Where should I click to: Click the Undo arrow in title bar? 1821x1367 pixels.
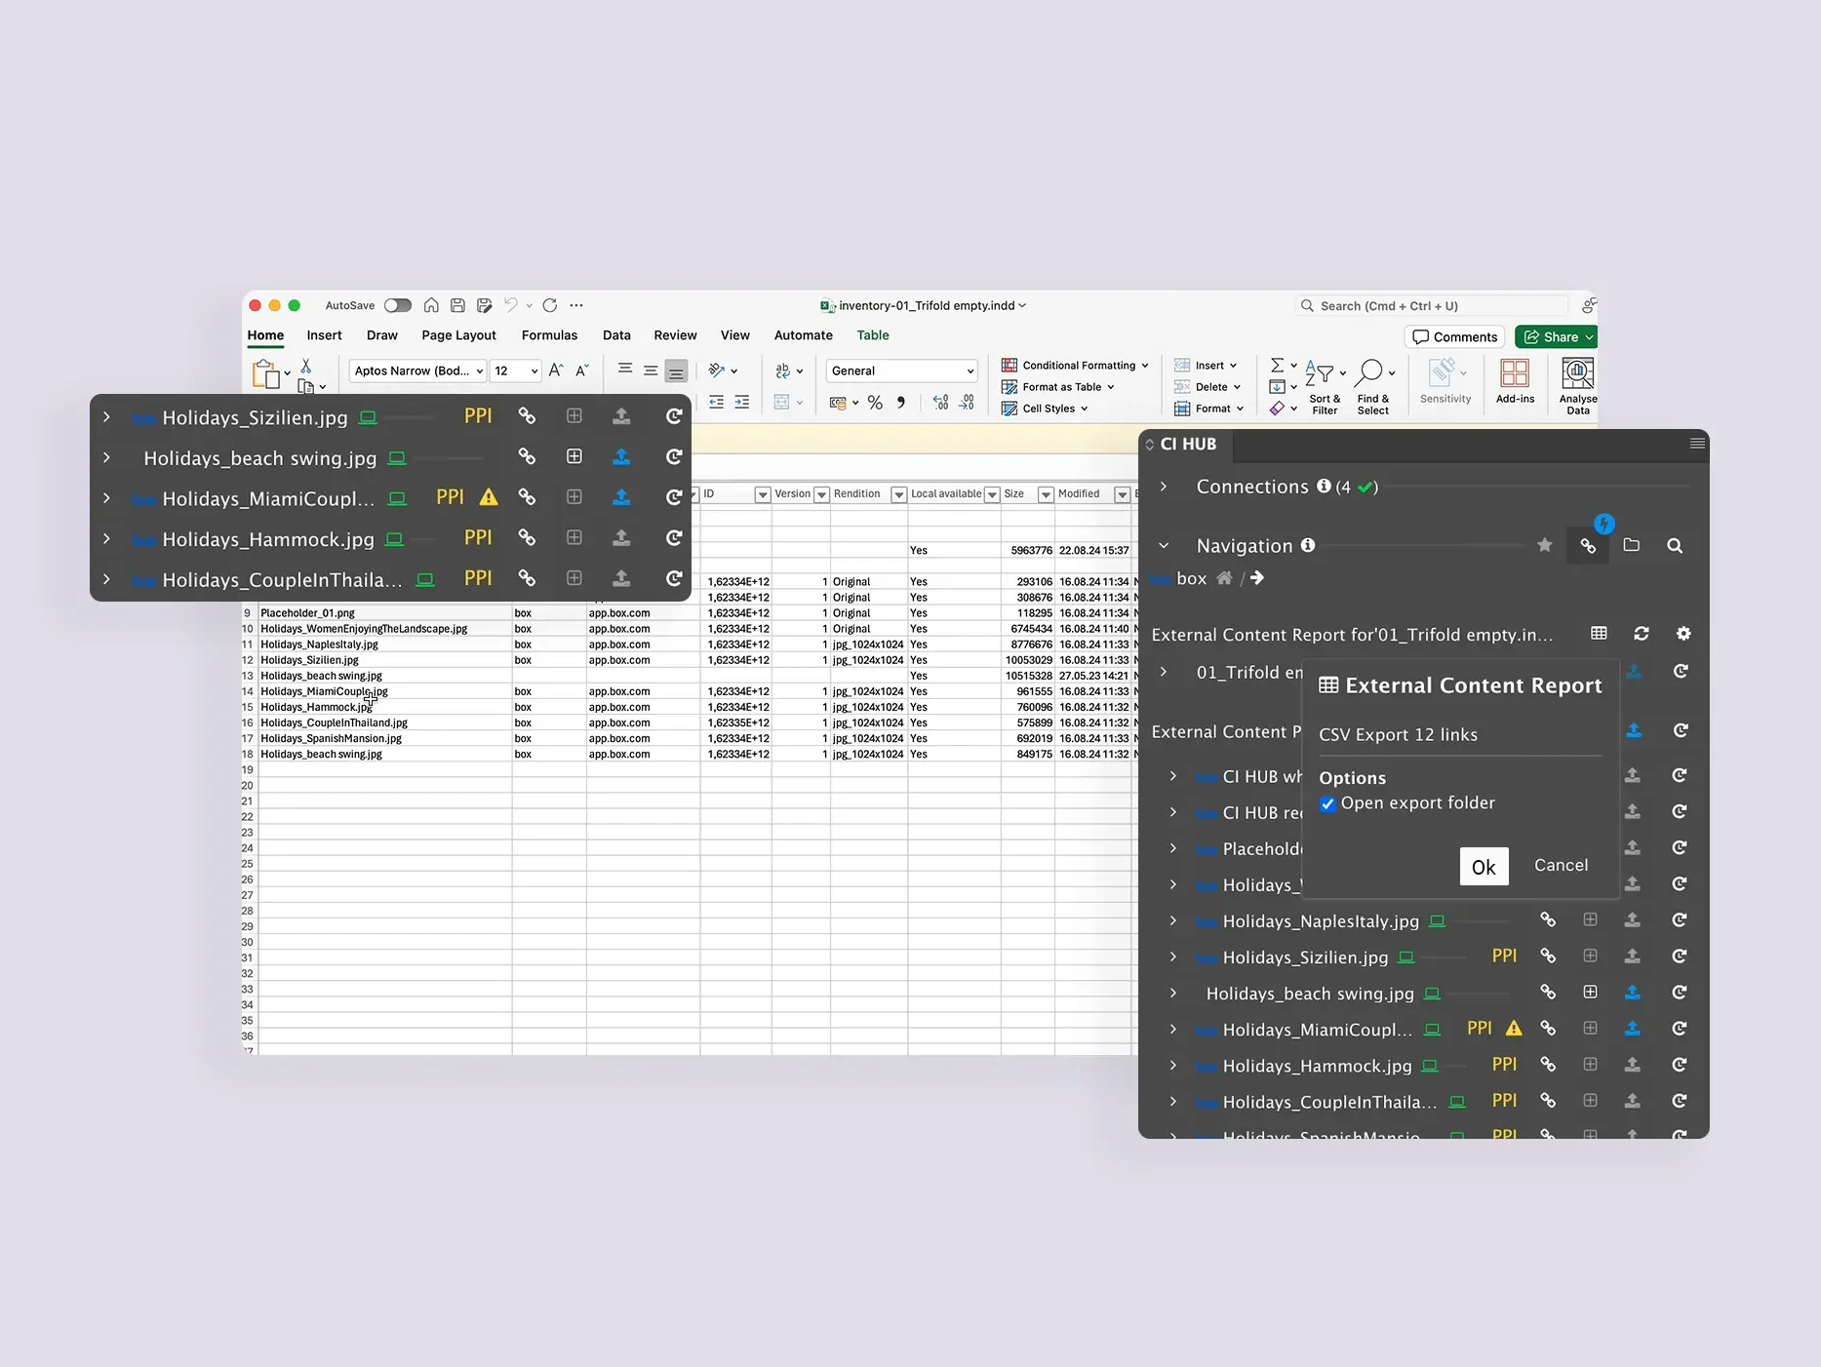point(510,305)
